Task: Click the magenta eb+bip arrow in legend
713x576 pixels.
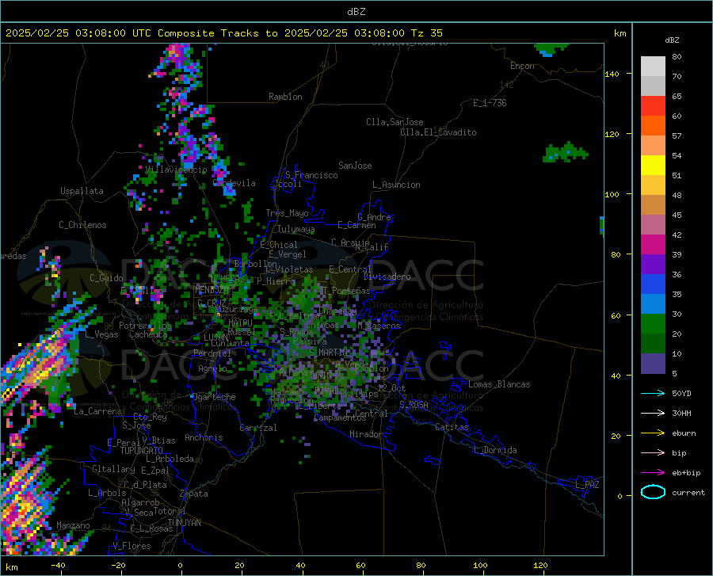Action: pyautogui.click(x=653, y=473)
